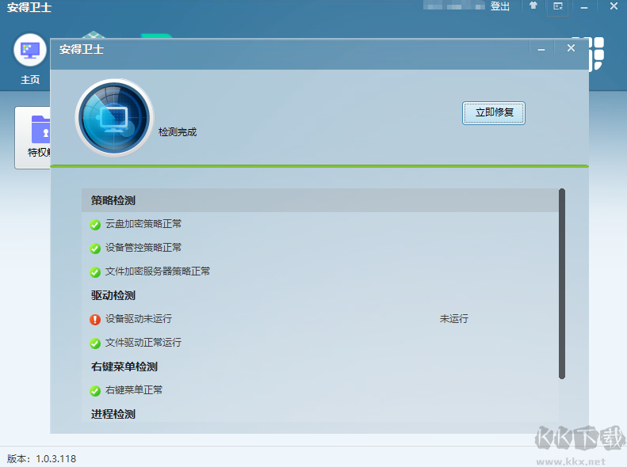The image size is (627, 467).
Task: Select the 文件驱动正常运行 row text
Action: pyautogui.click(x=143, y=343)
